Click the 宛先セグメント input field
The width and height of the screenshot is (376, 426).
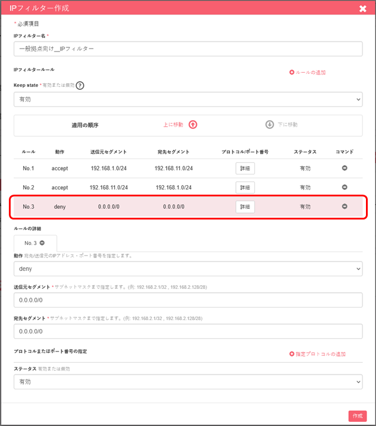(x=188, y=331)
